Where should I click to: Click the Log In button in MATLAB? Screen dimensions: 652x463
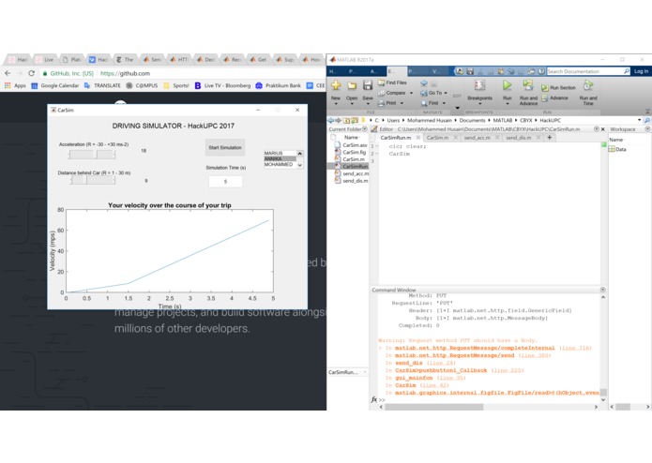click(641, 71)
